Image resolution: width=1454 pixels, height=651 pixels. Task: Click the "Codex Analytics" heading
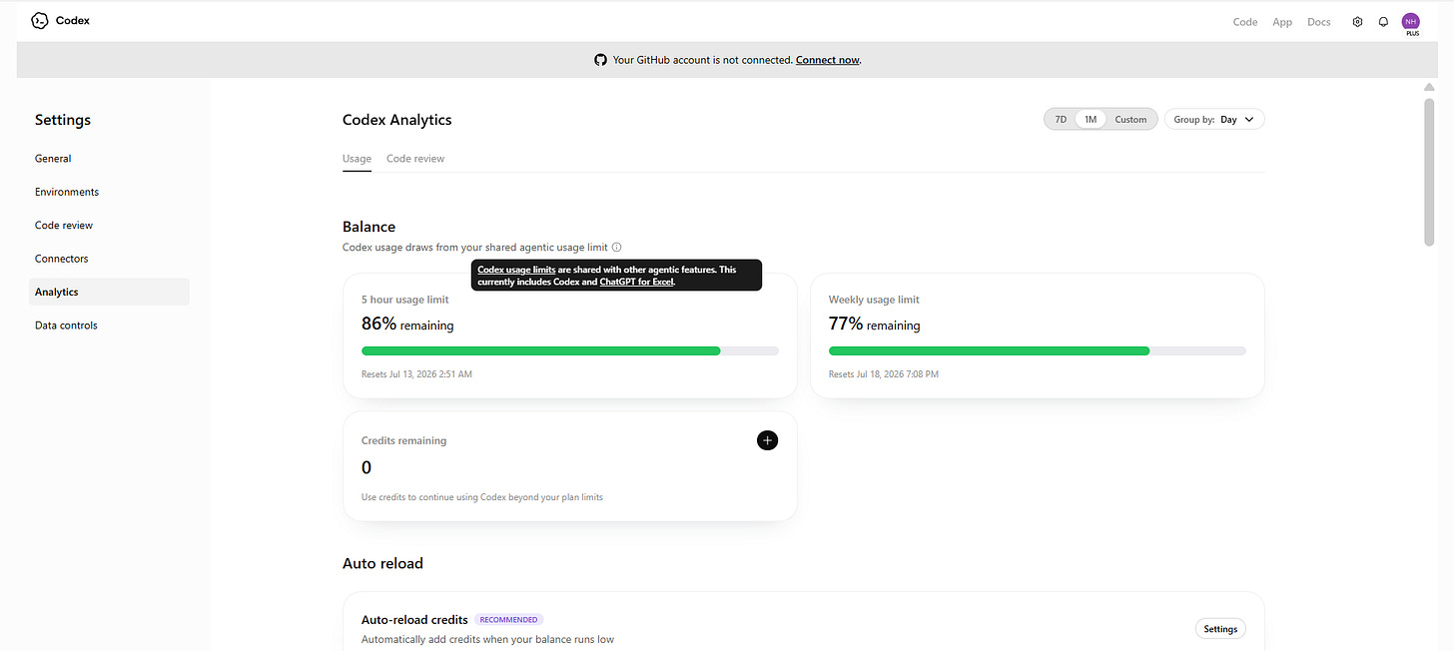397,120
